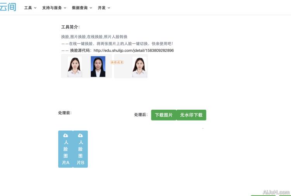Upload via the 人脸图片A button text
Viewport: 291px width, 196px height.
tap(66, 152)
